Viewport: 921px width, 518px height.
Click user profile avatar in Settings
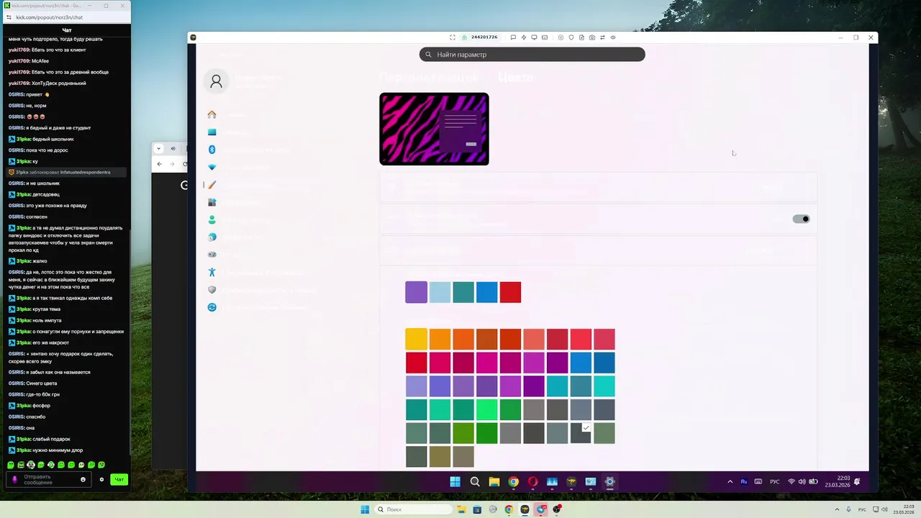pyautogui.click(x=216, y=81)
